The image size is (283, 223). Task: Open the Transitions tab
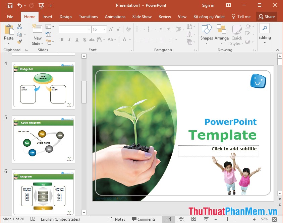[88, 17]
